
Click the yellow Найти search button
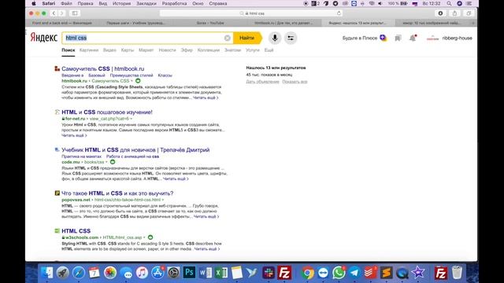[x=247, y=38]
